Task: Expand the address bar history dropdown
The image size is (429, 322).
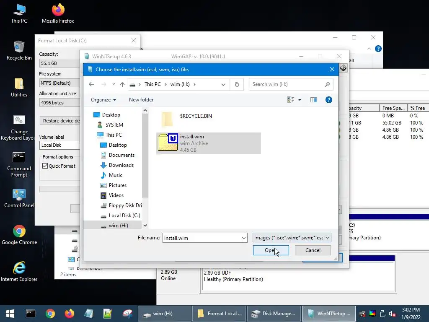Action: tap(223, 84)
